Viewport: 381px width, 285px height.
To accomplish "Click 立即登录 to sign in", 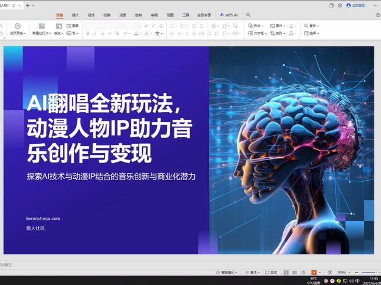I will coord(356,5).
